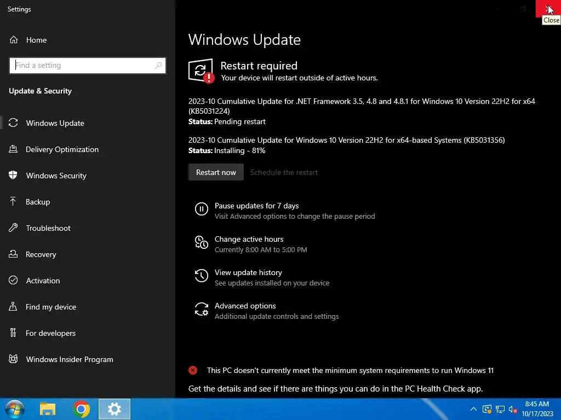Click the .NET Framework KB5031224 update title
Image resolution: width=561 pixels, height=420 pixels.
tap(362, 106)
